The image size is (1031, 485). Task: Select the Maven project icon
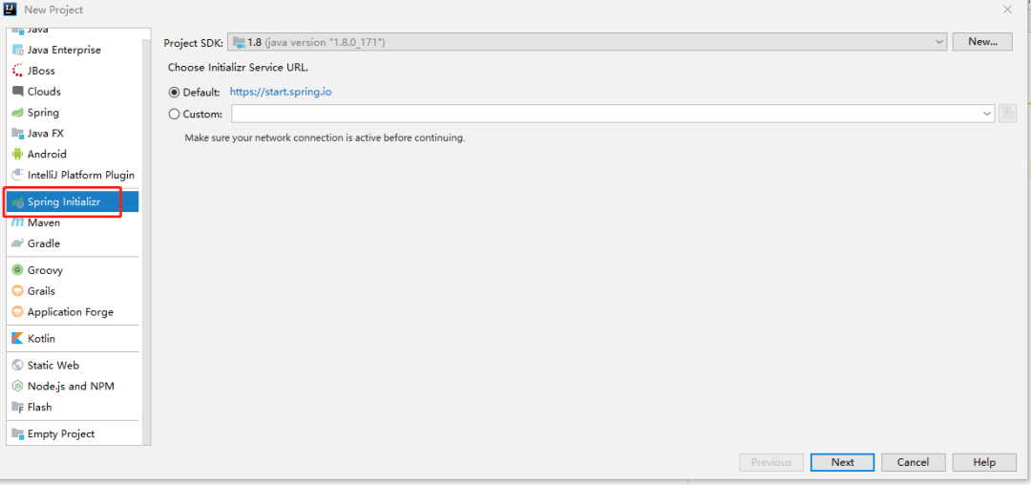pyautogui.click(x=18, y=222)
